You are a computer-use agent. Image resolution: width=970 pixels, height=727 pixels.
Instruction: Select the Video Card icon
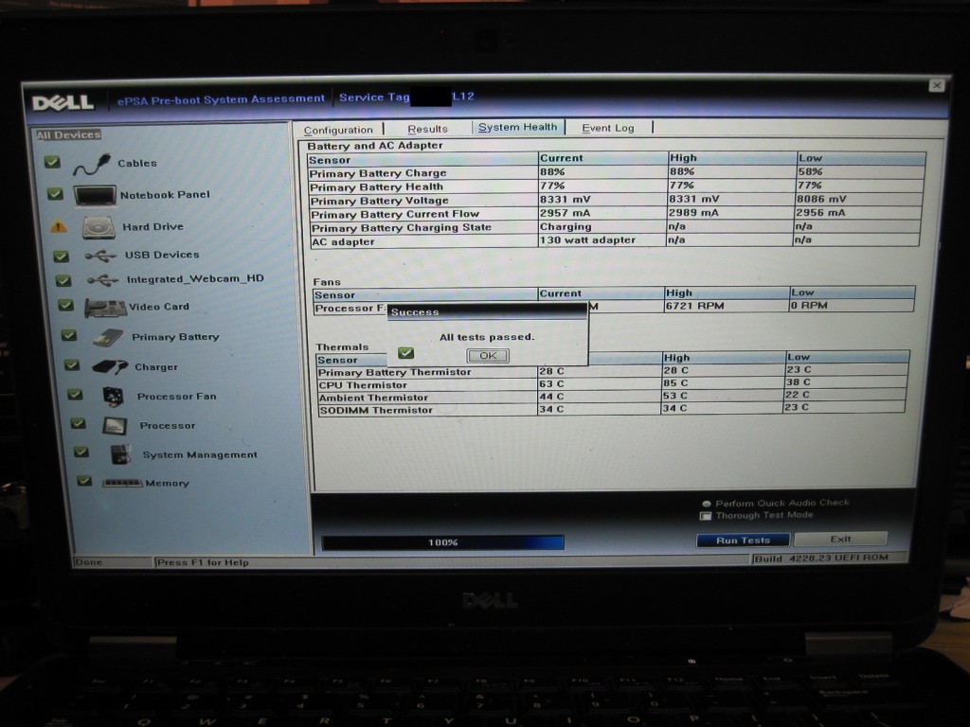pos(104,308)
